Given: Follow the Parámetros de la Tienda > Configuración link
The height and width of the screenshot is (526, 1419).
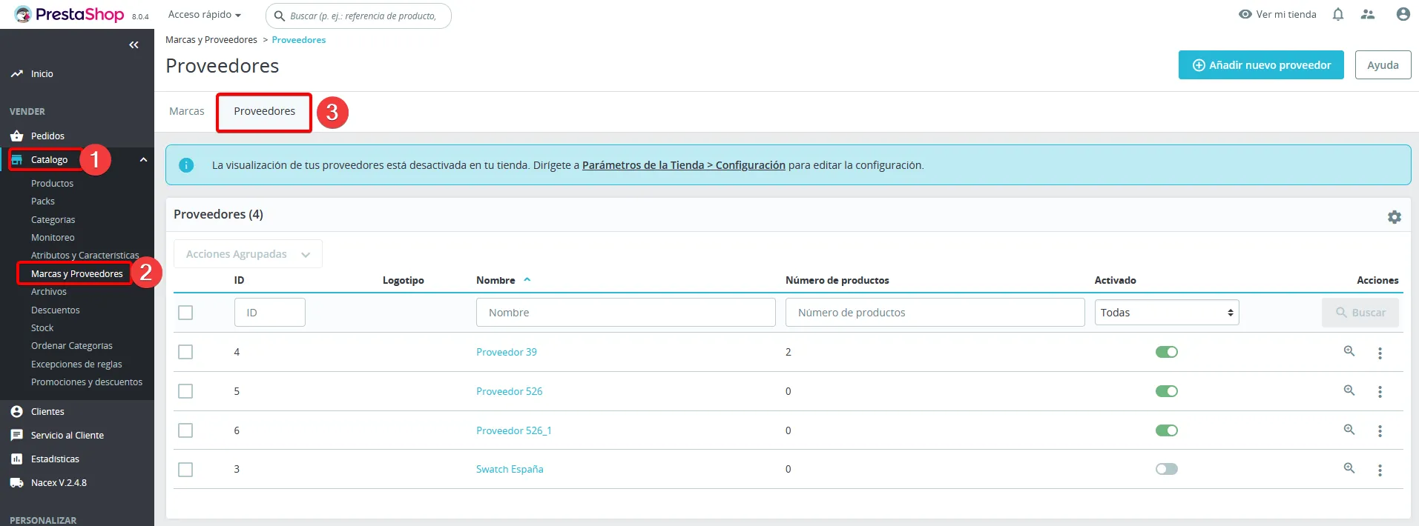Looking at the screenshot, I should pyautogui.click(x=683, y=165).
